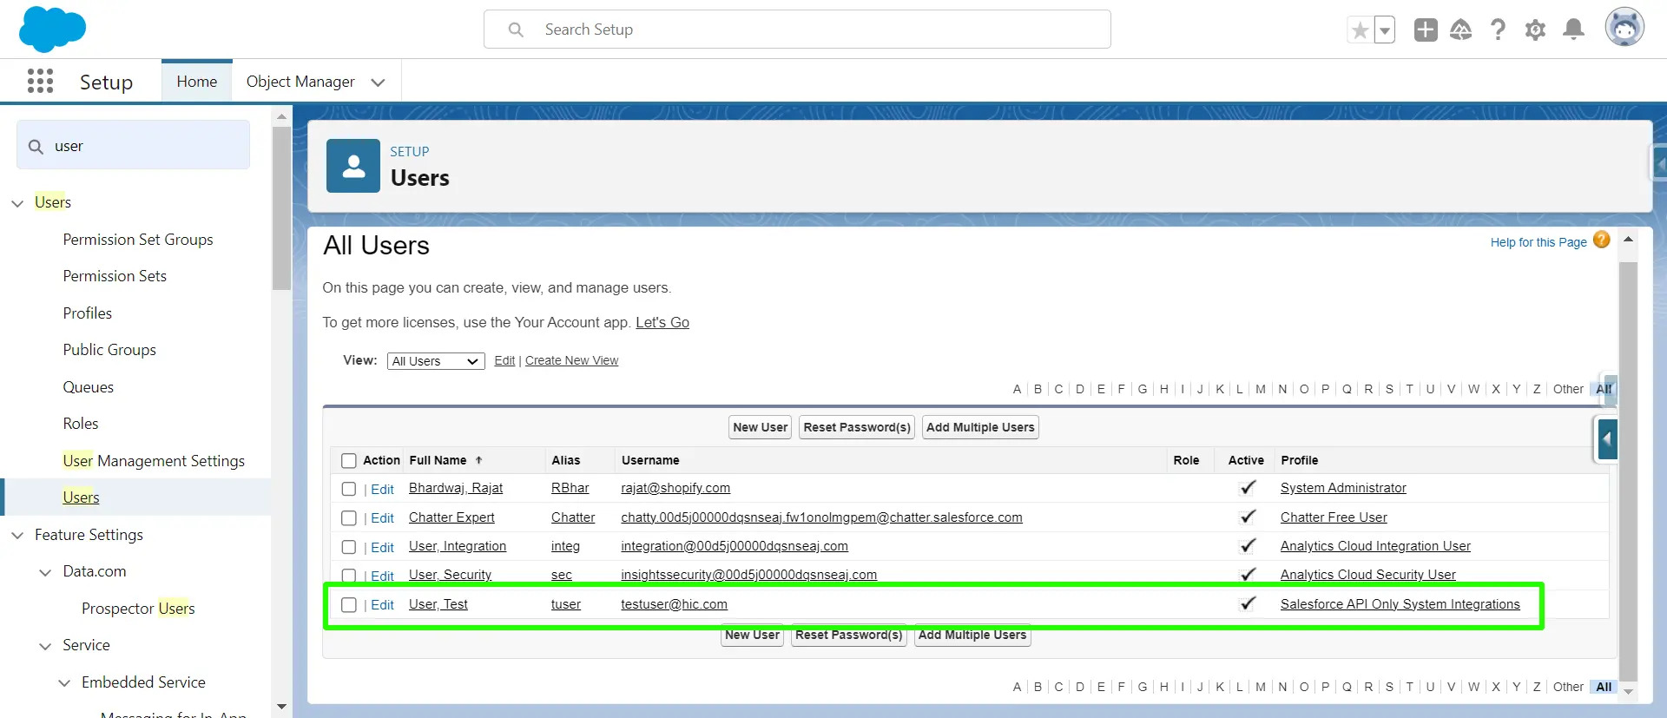1667x718 pixels.
Task: Click the top New User button
Action: pos(760,427)
